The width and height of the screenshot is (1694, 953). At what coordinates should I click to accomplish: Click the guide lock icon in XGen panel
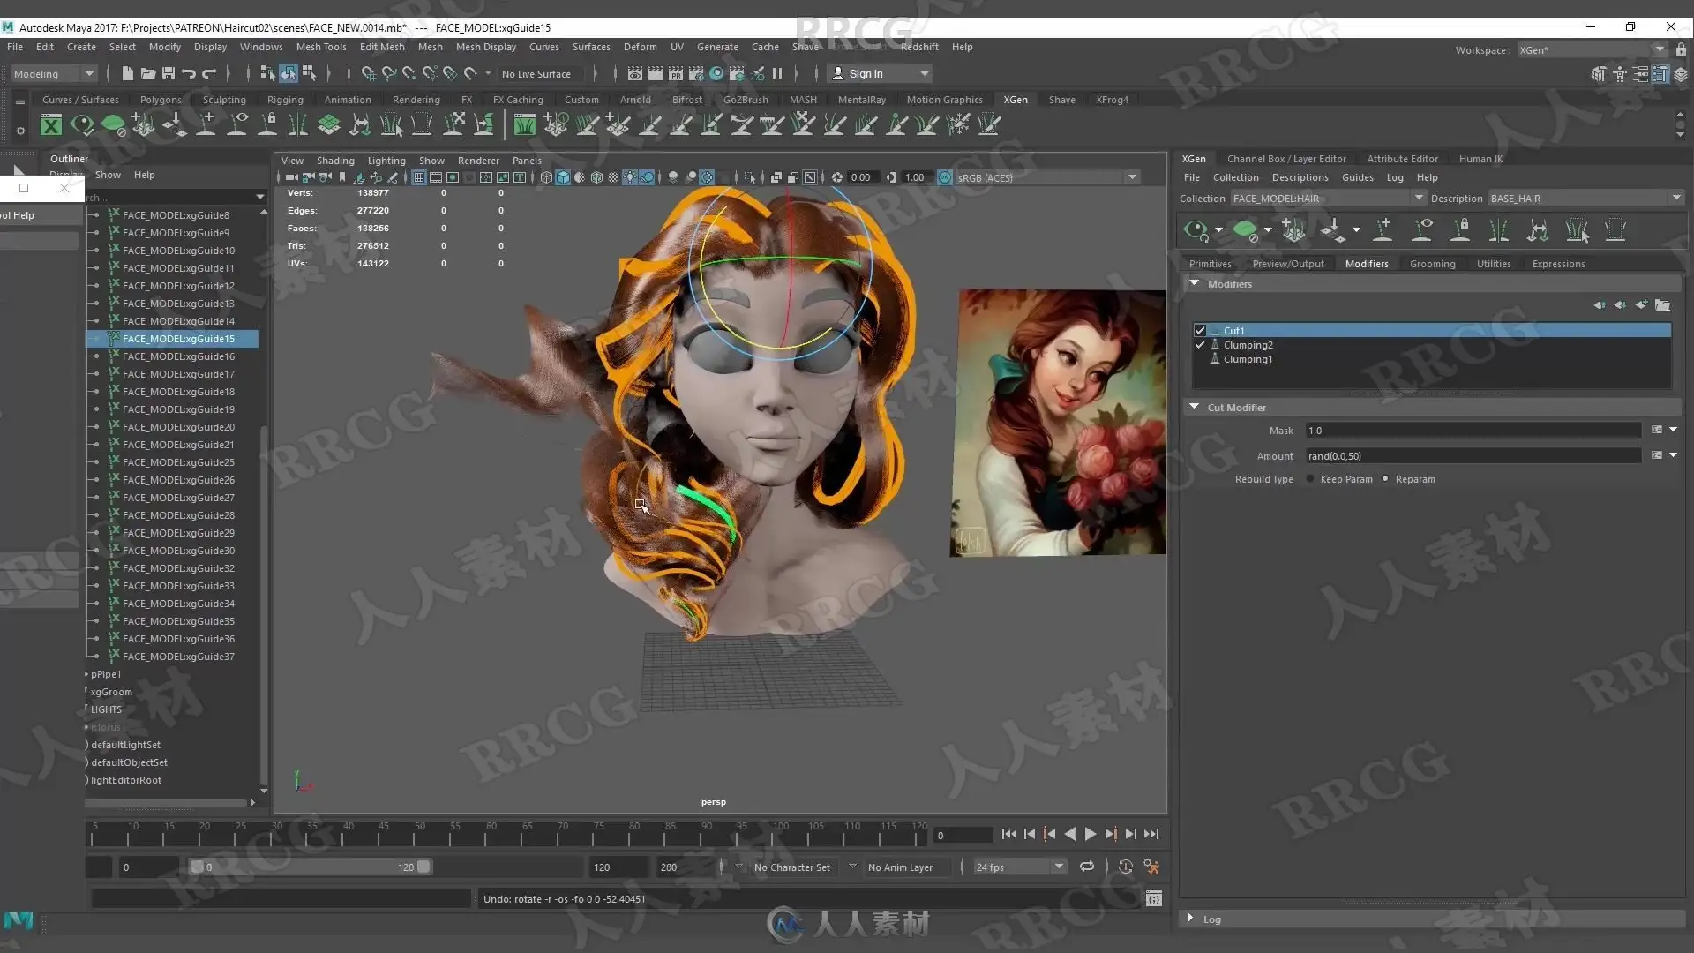pos(1460,230)
